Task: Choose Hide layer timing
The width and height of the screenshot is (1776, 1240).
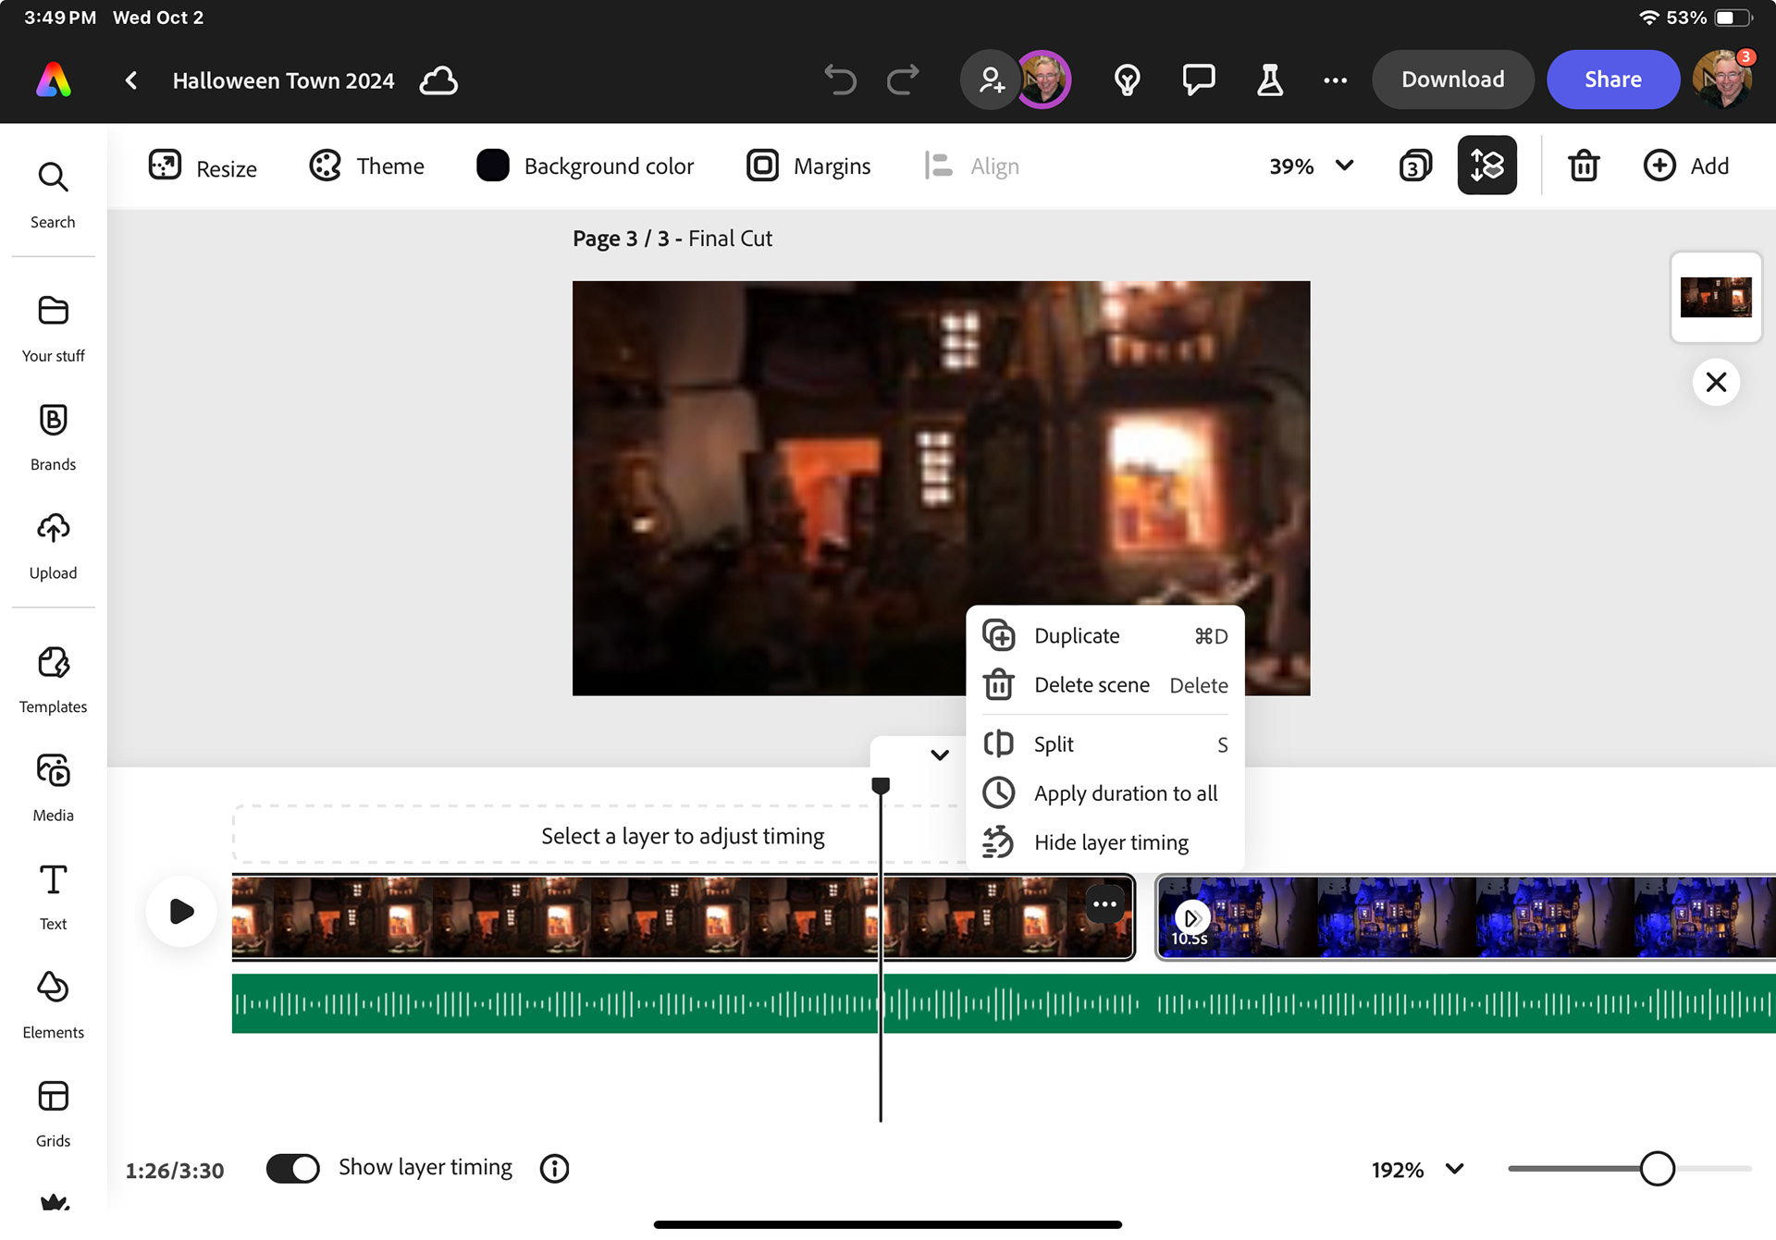Action: coord(1105,842)
